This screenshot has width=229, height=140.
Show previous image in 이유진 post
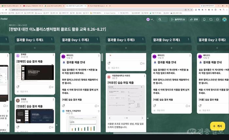[110, 118]
